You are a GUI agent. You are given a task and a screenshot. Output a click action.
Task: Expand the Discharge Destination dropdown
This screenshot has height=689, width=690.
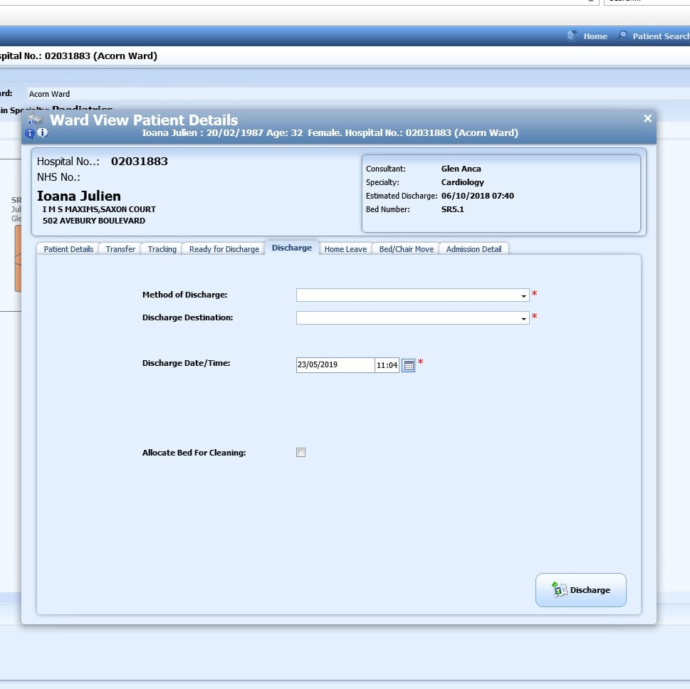[x=523, y=318]
